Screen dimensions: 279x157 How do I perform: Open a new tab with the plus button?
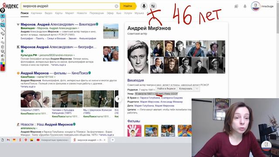pos(112,140)
